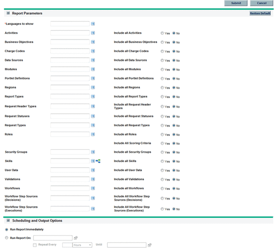Click the Request Types list picker icon
The width and height of the screenshot is (275, 252).
pos(93,125)
